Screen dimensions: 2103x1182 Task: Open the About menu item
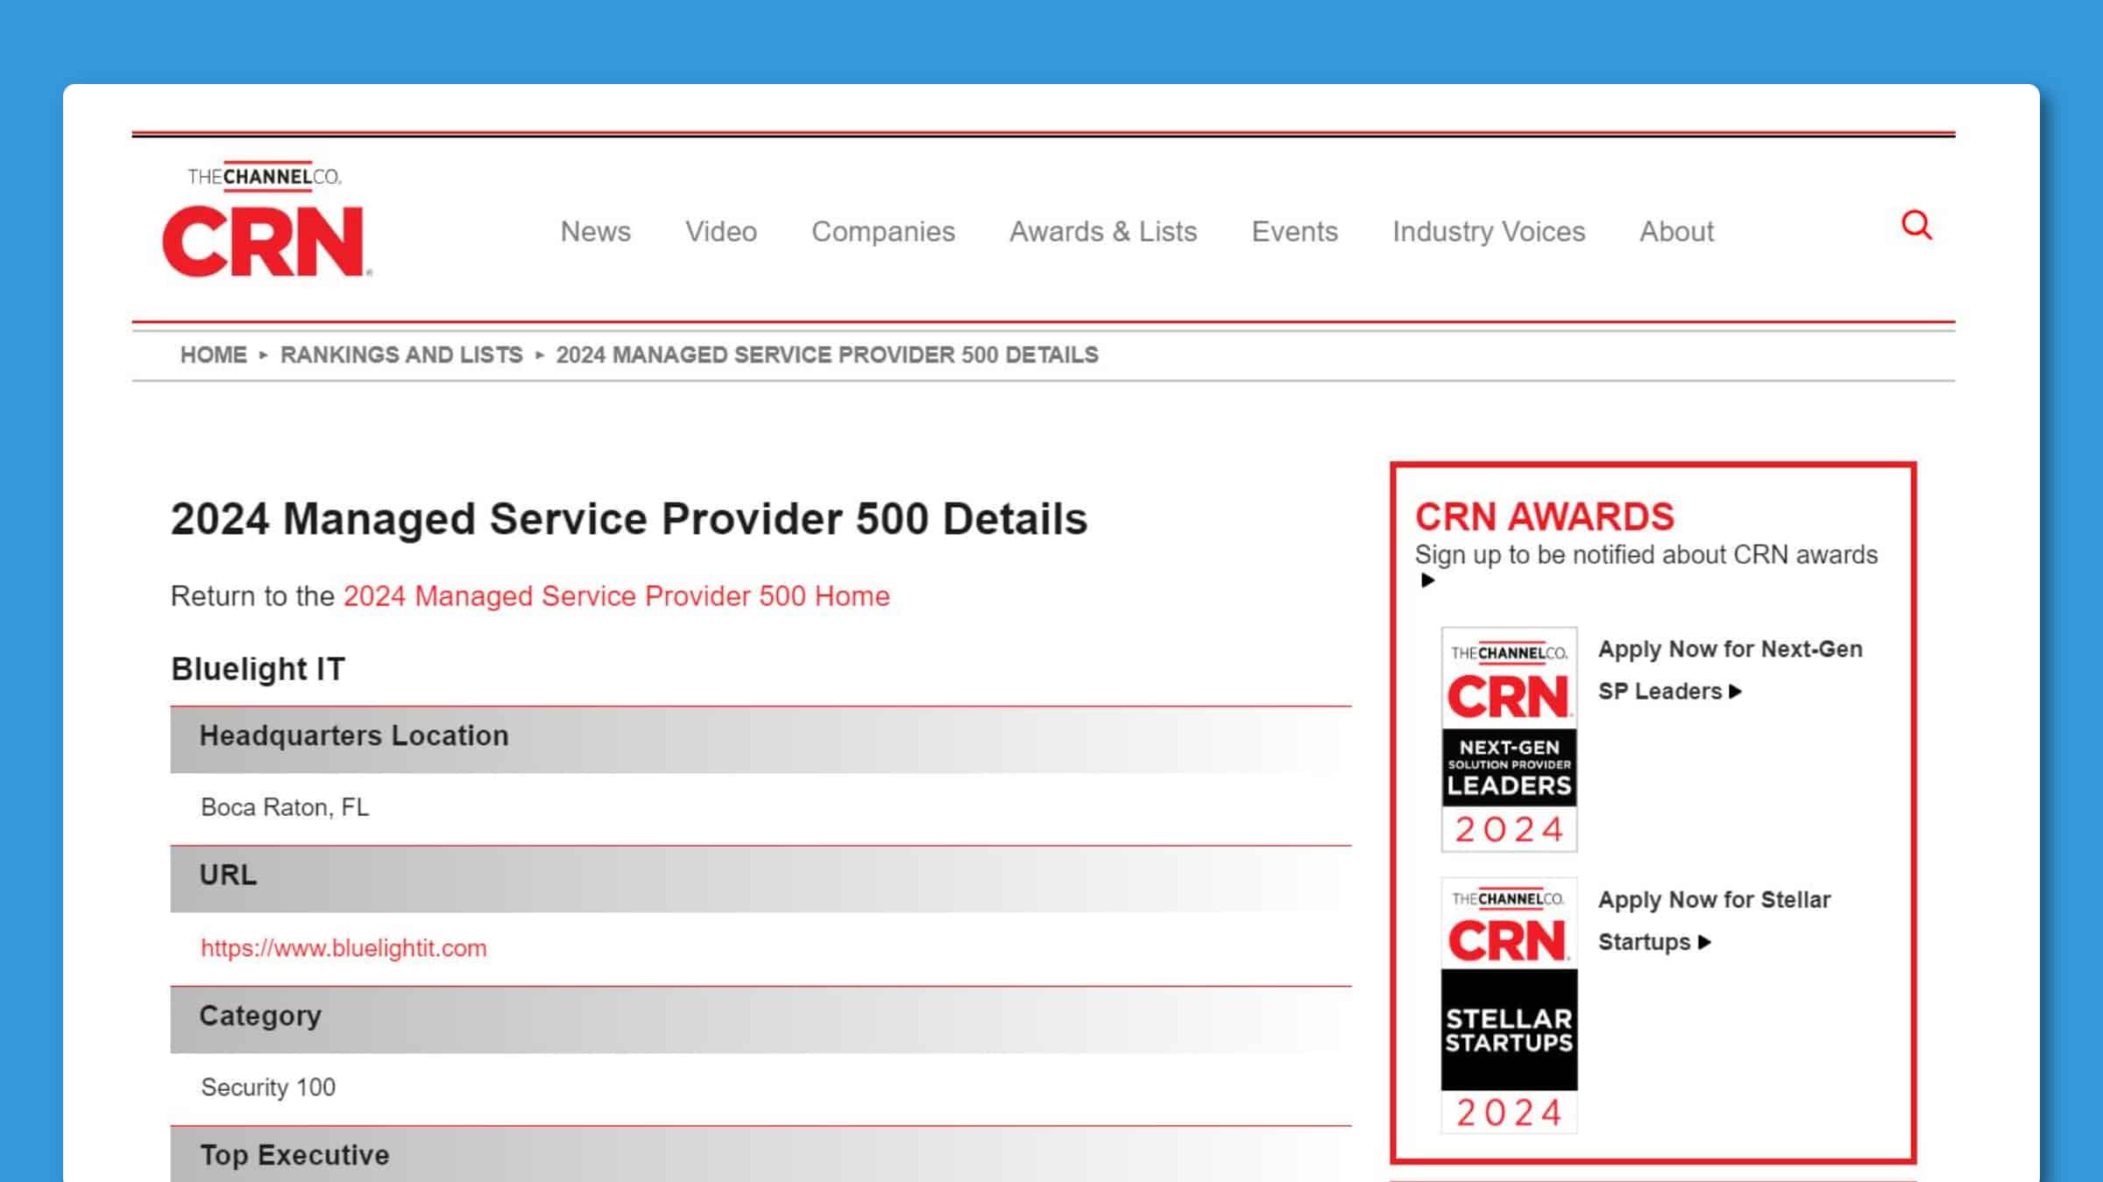(1675, 231)
